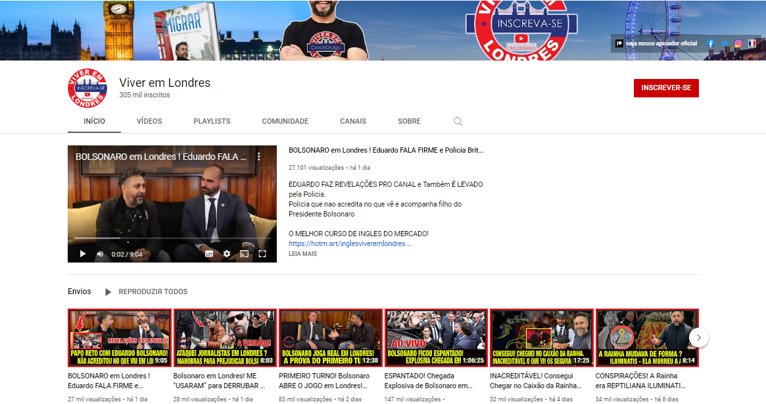Open thumbnail Papo Reto com Eduardo Bolsonaro

120,338
